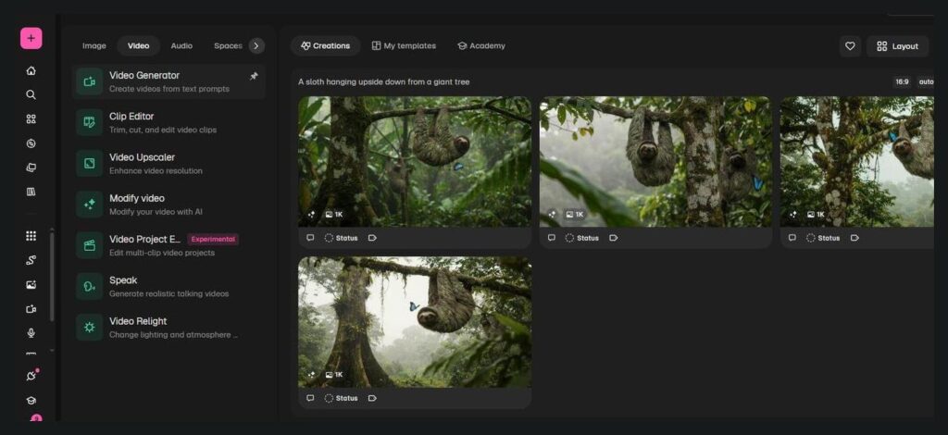
Task: Open the Spaces tab
Action: (x=228, y=46)
